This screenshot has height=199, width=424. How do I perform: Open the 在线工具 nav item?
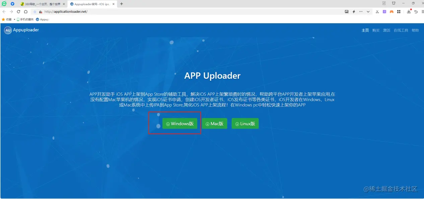(x=401, y=30)
